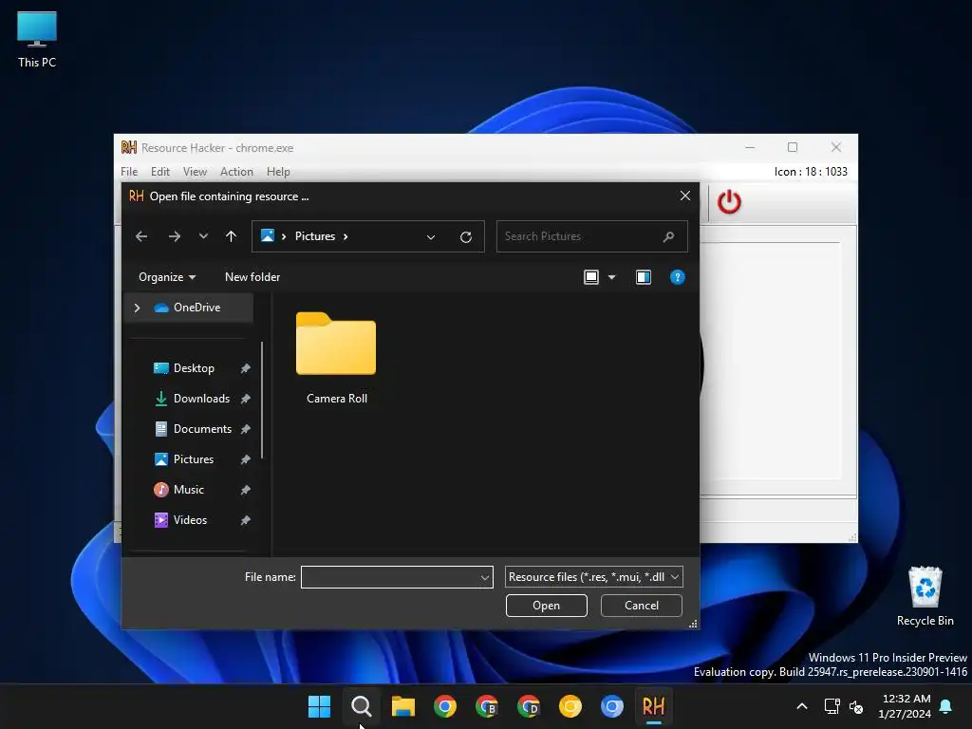Open the blue help icon

(678, 277)
